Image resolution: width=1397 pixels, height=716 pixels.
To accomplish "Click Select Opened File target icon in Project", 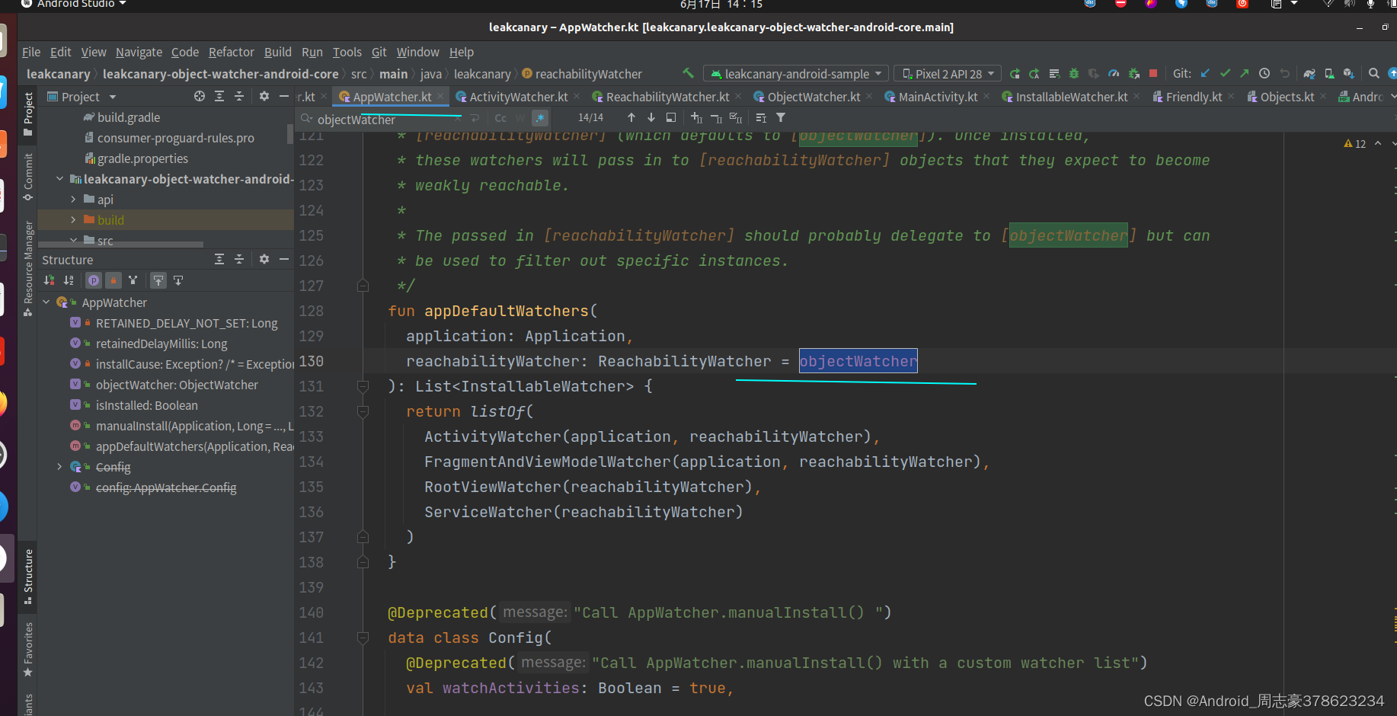I will pyautogui.click(x=200, y=96).
